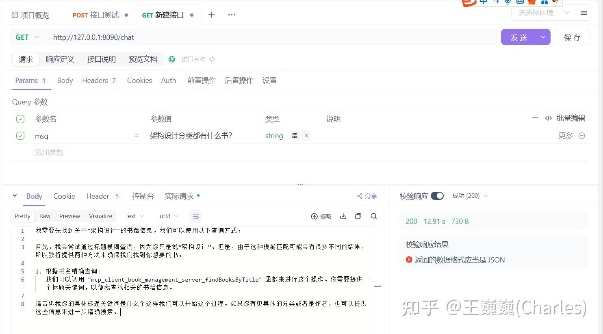Screen dimensions: 603x334
Task: Click the globe icon beside 接口名称
Action: pyautogui.click(x=171, y=59)
